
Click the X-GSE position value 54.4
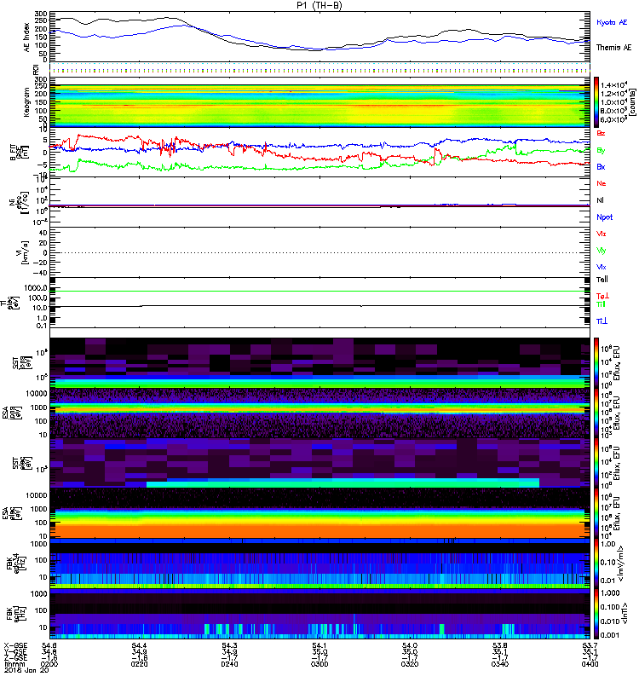pyautogui.click(x=139, y=646)
